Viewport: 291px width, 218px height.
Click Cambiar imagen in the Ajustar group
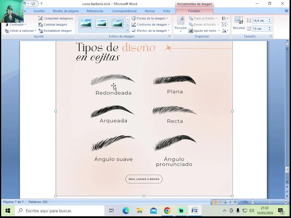click(53, 25)
